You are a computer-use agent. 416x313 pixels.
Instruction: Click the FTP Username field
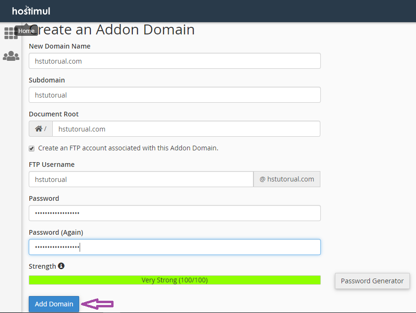click(x=141, y=179)
